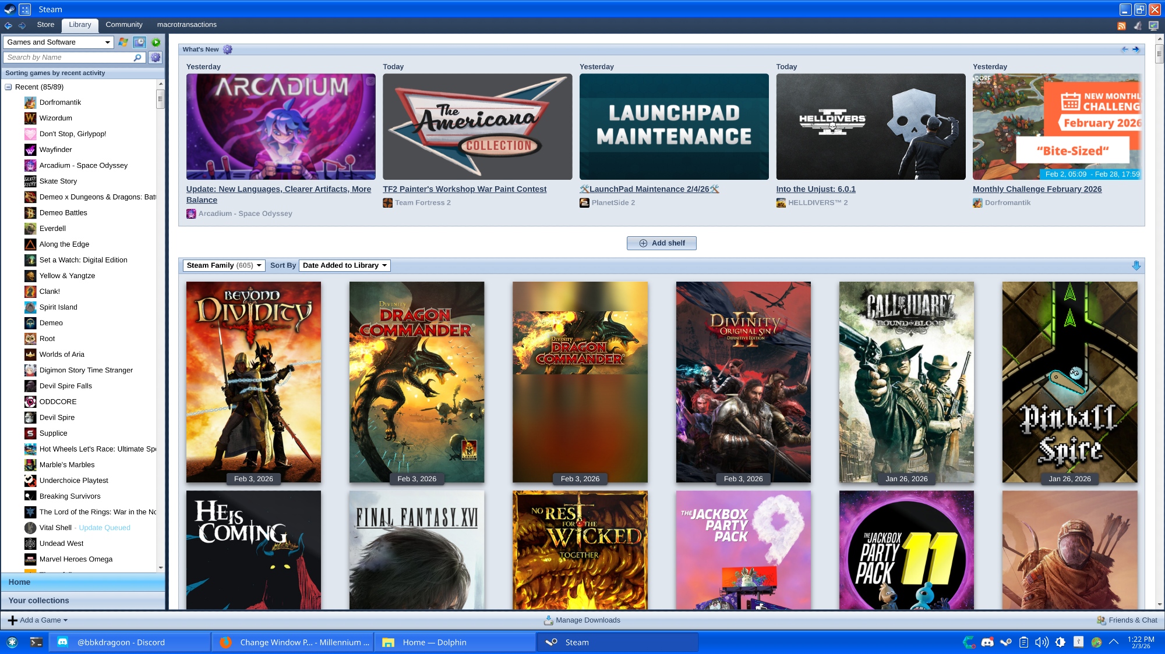Click the Add shelf button
1165x654 pixels.
661,243
